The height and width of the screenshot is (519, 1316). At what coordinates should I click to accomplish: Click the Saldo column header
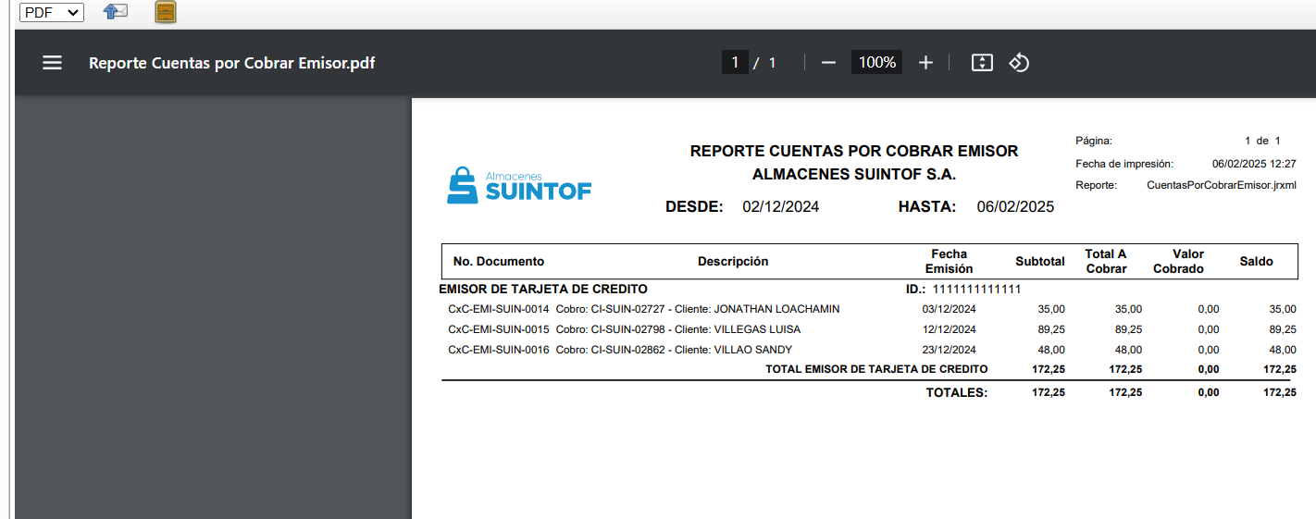click(x=1256, y=262)
